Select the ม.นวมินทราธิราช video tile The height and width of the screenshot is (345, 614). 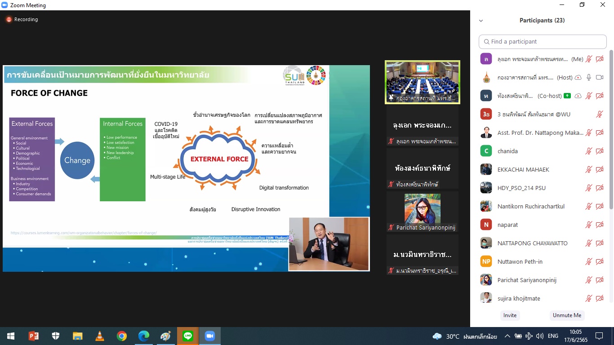click(x=423, y=255)
